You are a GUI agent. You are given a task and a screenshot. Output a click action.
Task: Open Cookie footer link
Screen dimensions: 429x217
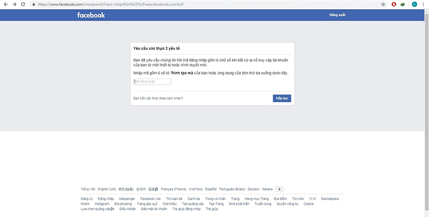click(308, 204)
